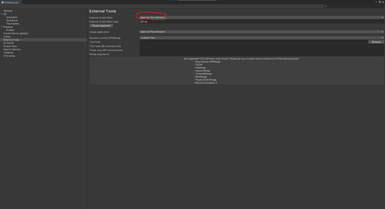Open the Revision Control Diff/Merge dropdown

261,38
